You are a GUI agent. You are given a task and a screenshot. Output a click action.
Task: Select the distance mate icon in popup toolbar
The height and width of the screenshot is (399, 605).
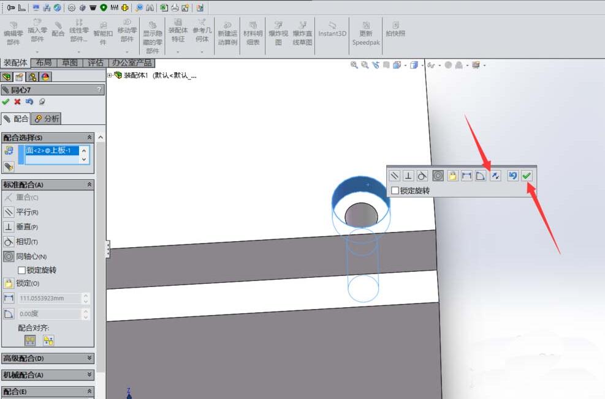pos(467,176)
